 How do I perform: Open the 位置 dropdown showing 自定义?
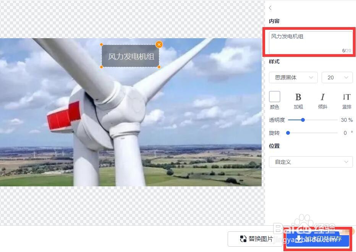pyautogui.click(x=311, y=162)
